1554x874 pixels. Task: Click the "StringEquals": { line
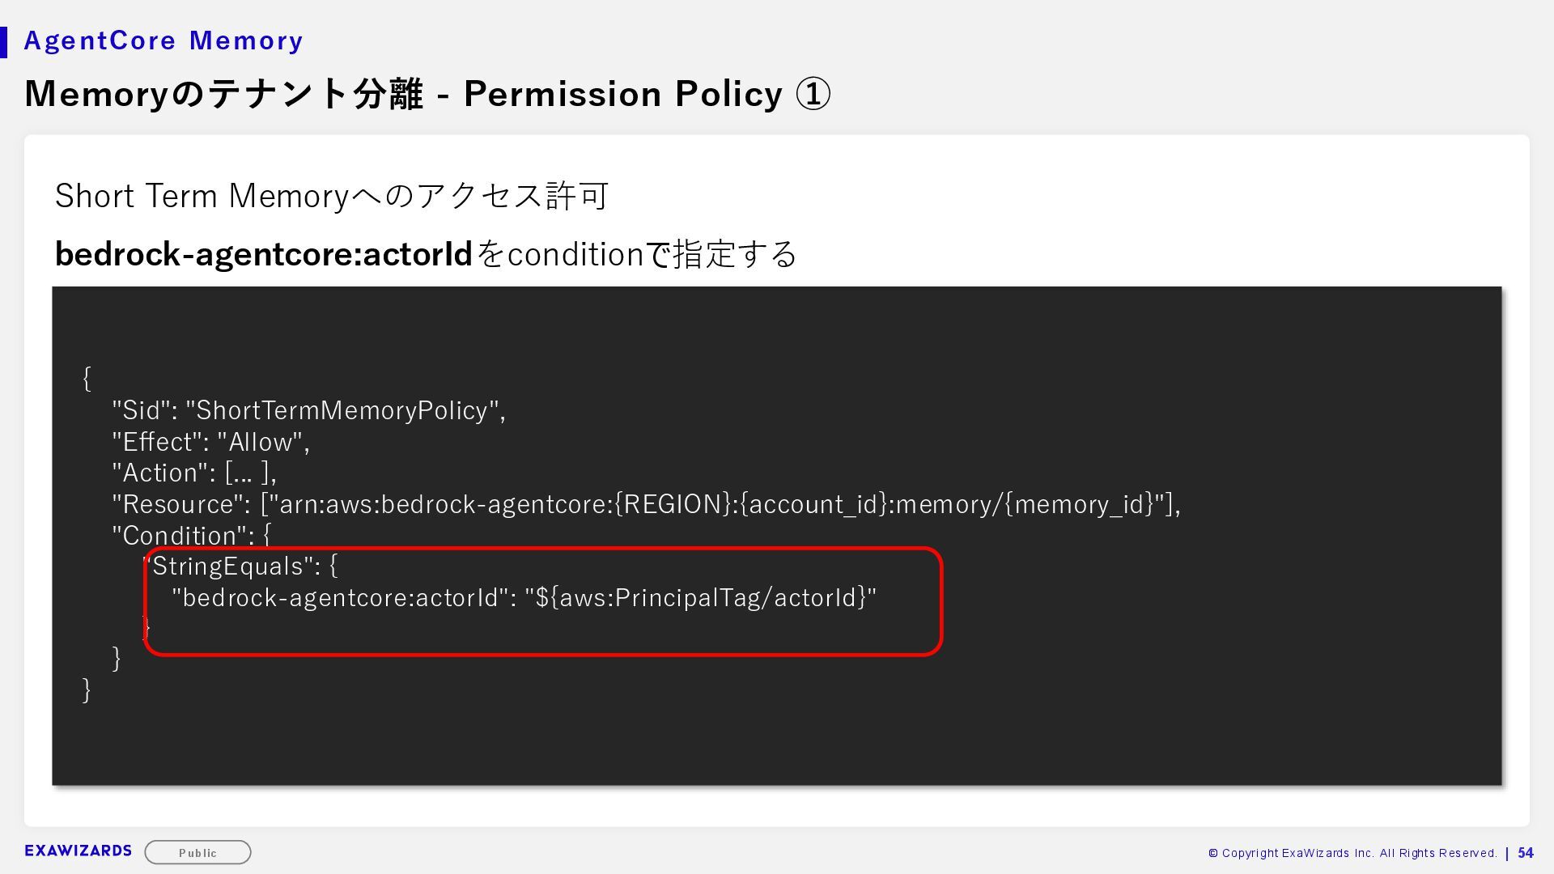(x=240, y=566)
